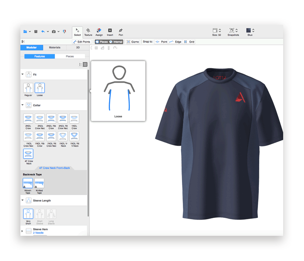Collapse the Collar section

[x=23, y=105]
